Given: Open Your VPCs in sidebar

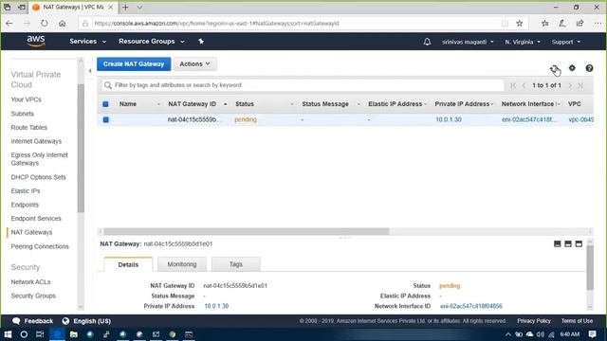Looking at the screenshot, I should (26, 99).
